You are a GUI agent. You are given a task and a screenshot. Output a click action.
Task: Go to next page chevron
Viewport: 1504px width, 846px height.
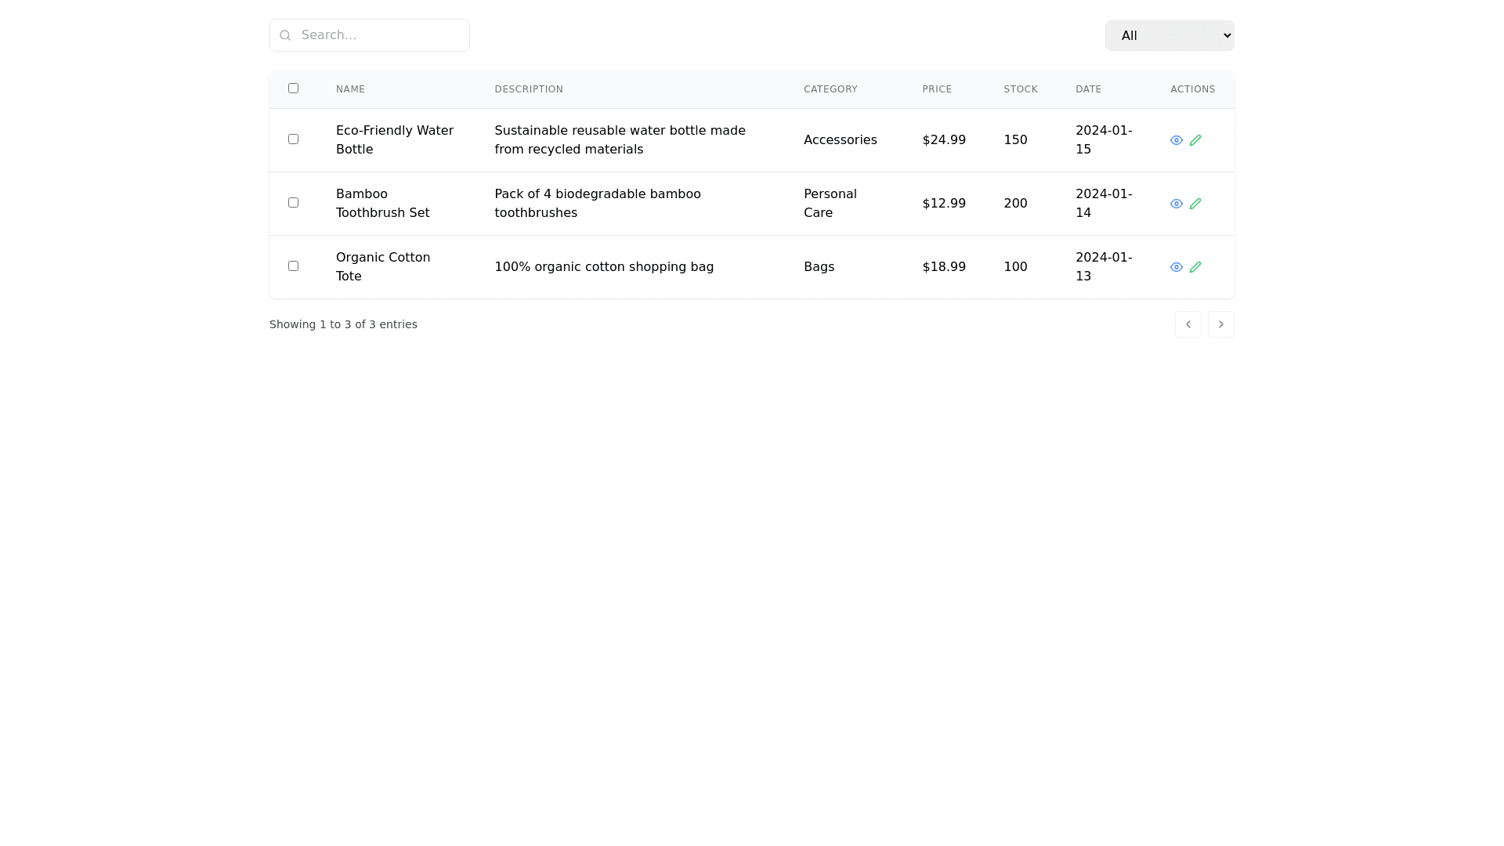click(1220, 324)
